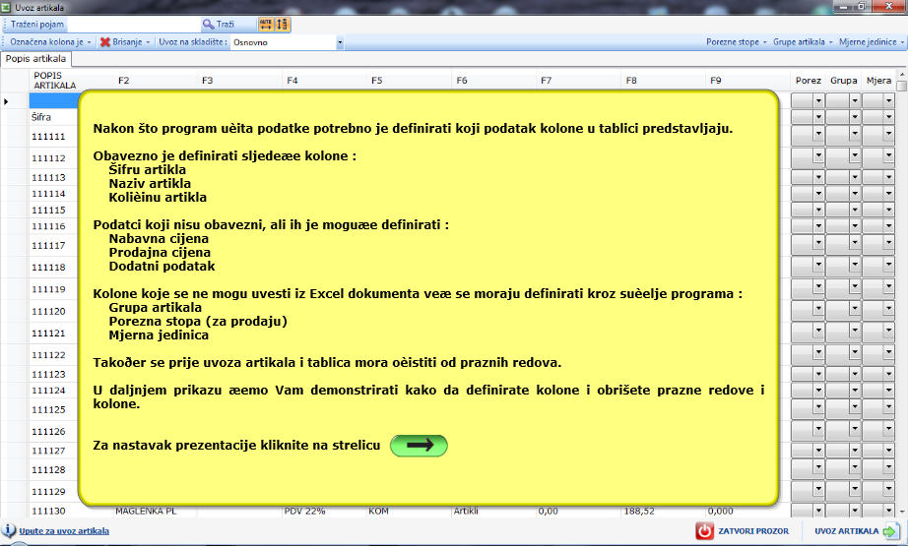Open Porez dropdown in row 111120
This screenshot has width=908, height=546.
(x=818, y=308)
